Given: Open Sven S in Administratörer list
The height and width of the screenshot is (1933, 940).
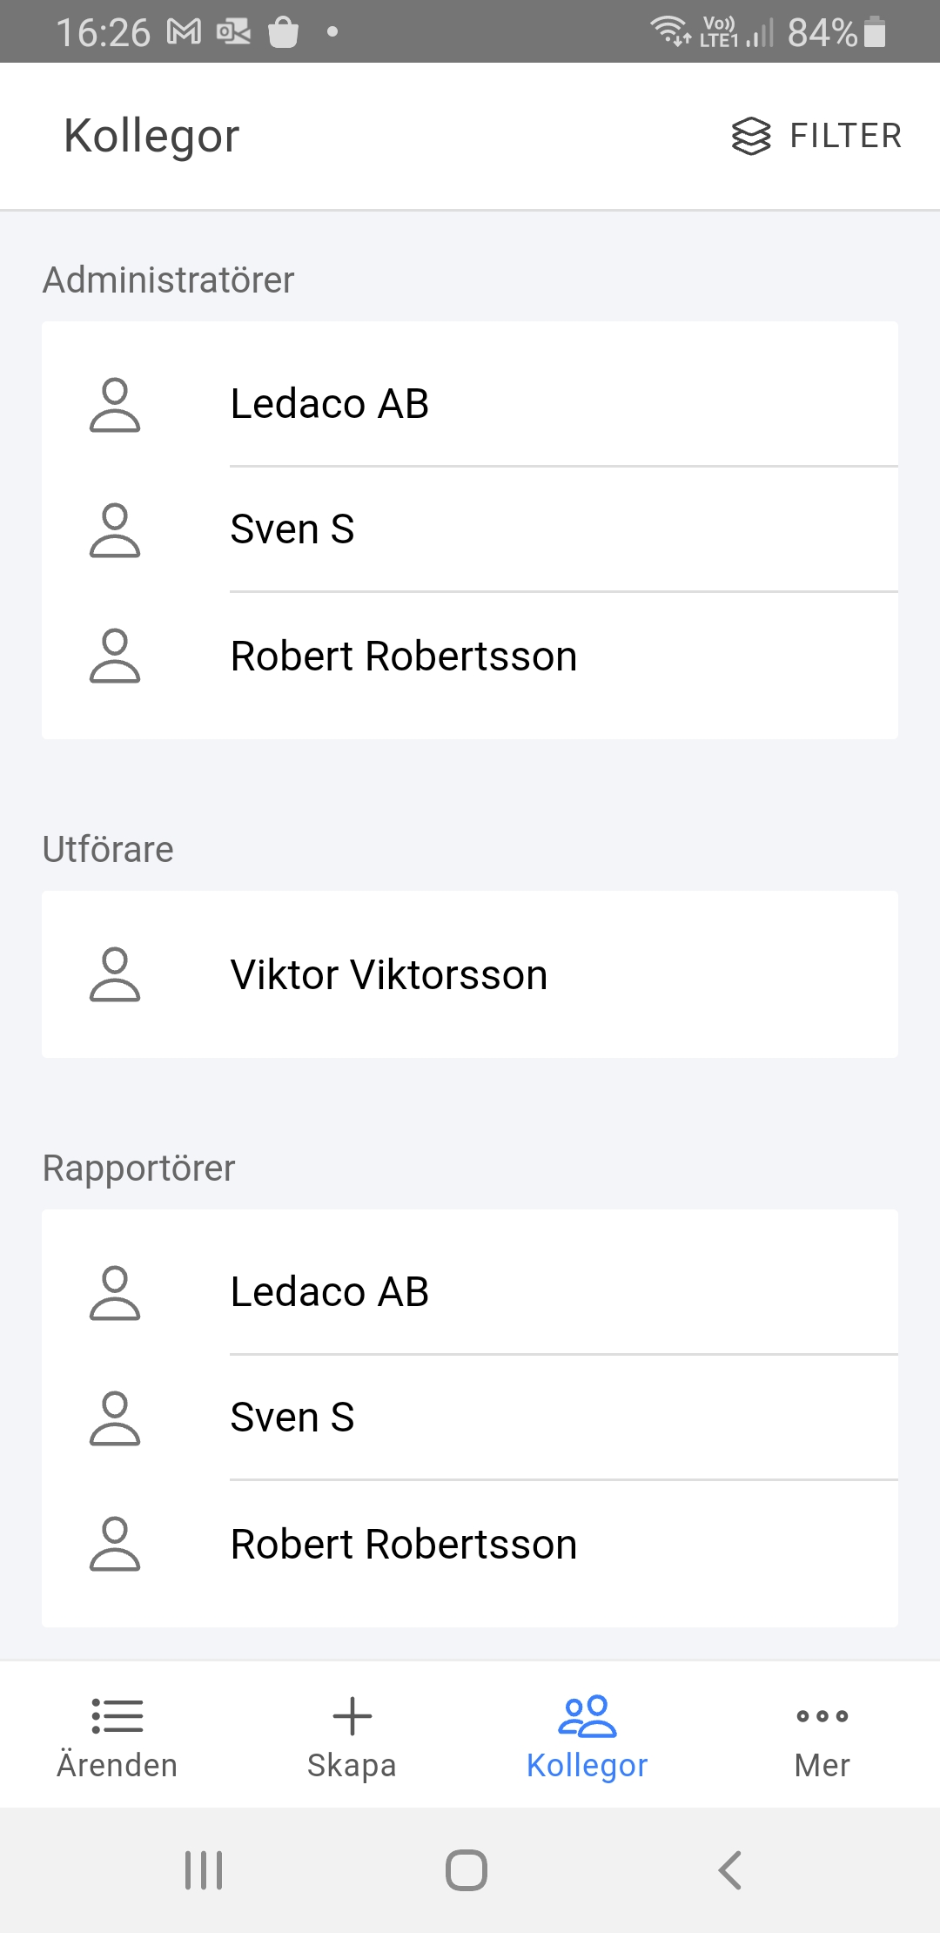Looking at the screenshot, I should (292, 529).
